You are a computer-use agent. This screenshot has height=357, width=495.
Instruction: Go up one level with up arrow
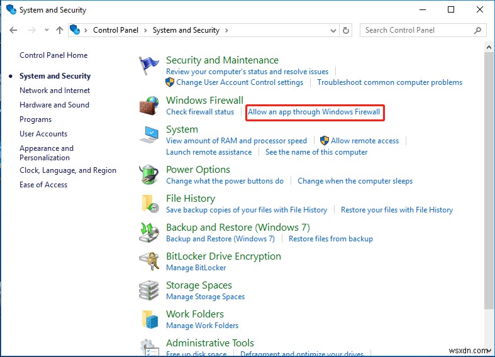pos(60,30)
